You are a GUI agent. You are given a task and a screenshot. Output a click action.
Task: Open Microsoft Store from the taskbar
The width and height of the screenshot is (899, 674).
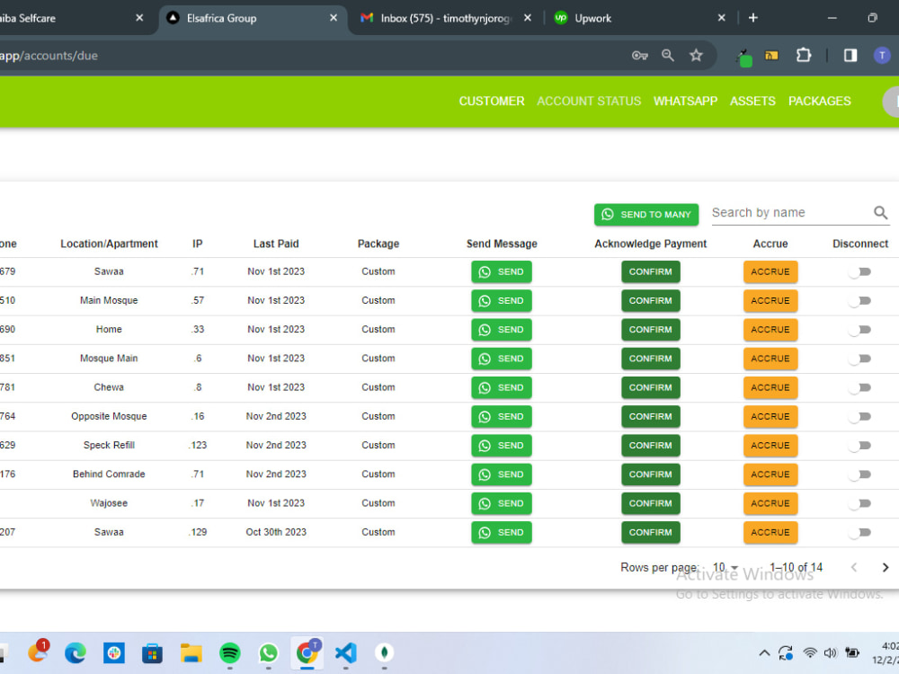point(152,652)
